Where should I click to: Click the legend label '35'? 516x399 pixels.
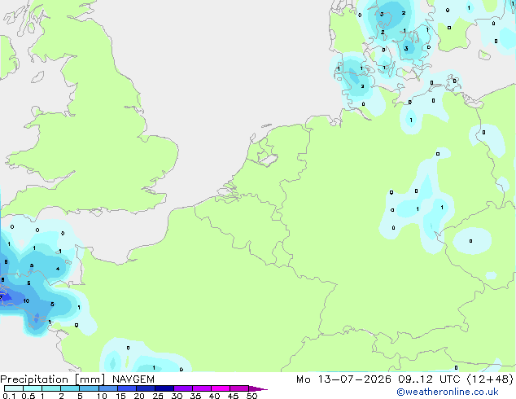pos(196,396)
